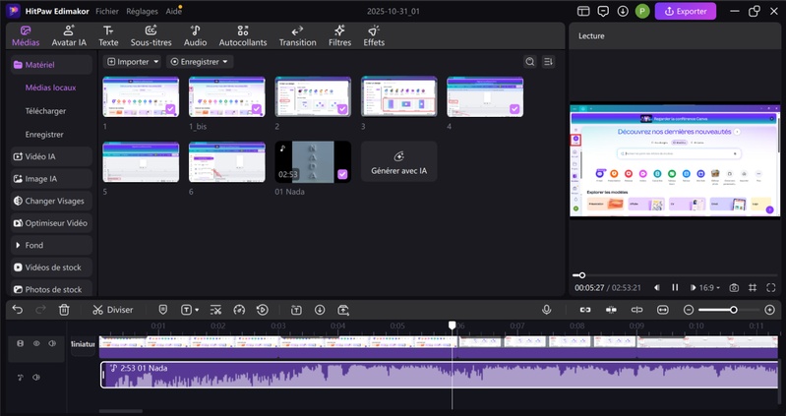Zoom in the timeline with plus icon

tap(770, 310)
